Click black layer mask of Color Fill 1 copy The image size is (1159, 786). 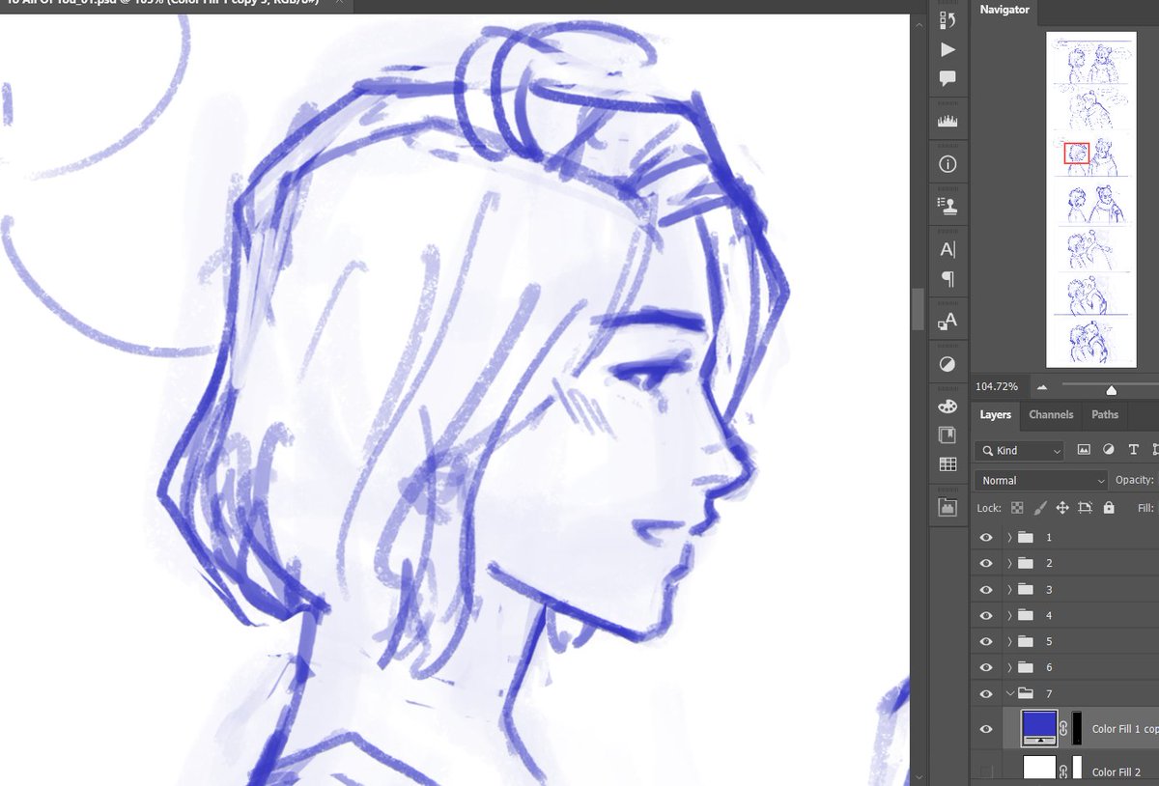[x=1077, y=729]
